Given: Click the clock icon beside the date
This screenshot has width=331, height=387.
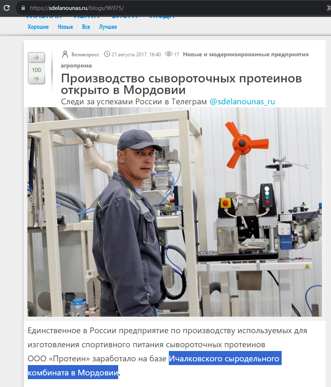Looking at the screenshot, I should pos(107,54).
